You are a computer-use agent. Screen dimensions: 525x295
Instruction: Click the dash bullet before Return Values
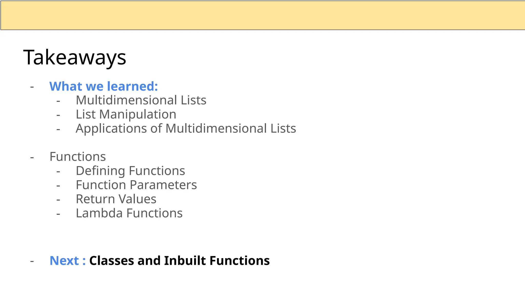point(58,200)
